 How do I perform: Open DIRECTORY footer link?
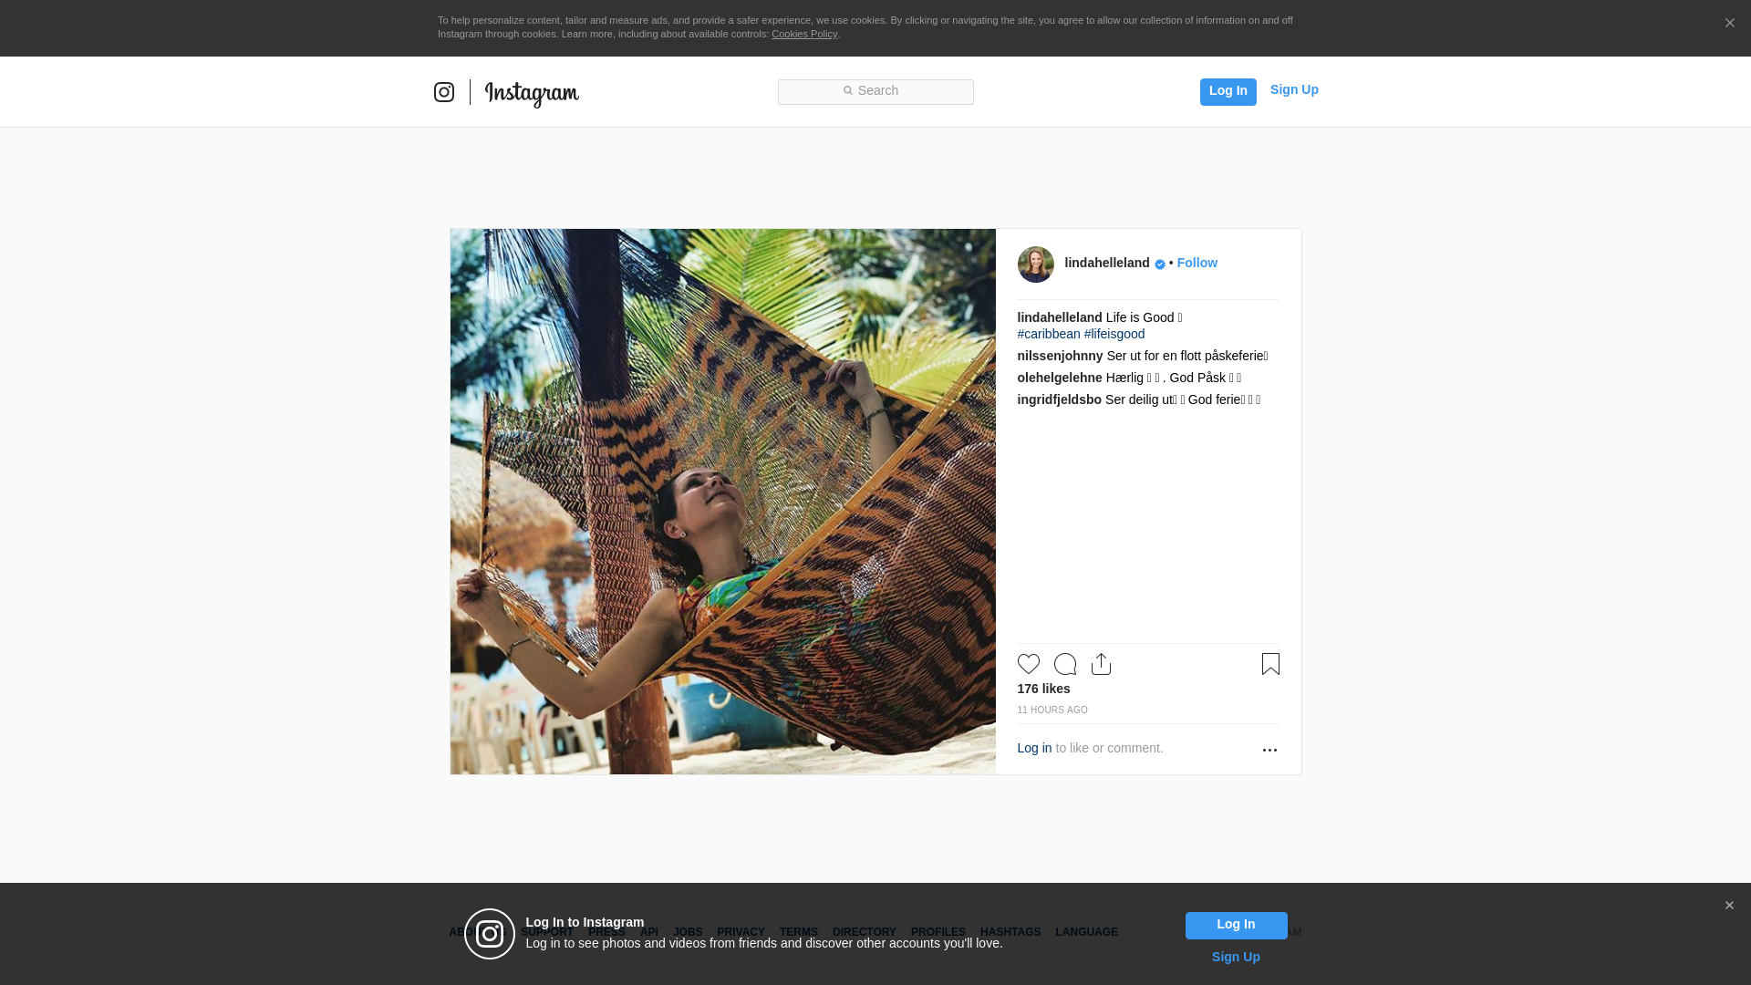[x=864, y=932]
